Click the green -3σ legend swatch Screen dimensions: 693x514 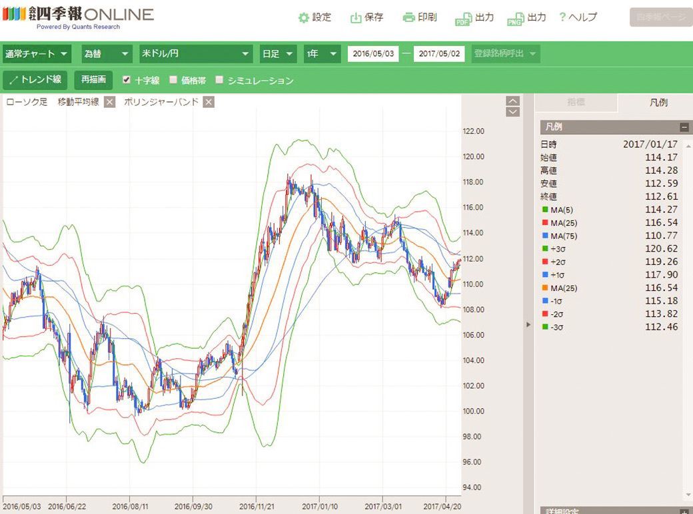(x=545, y=327)
